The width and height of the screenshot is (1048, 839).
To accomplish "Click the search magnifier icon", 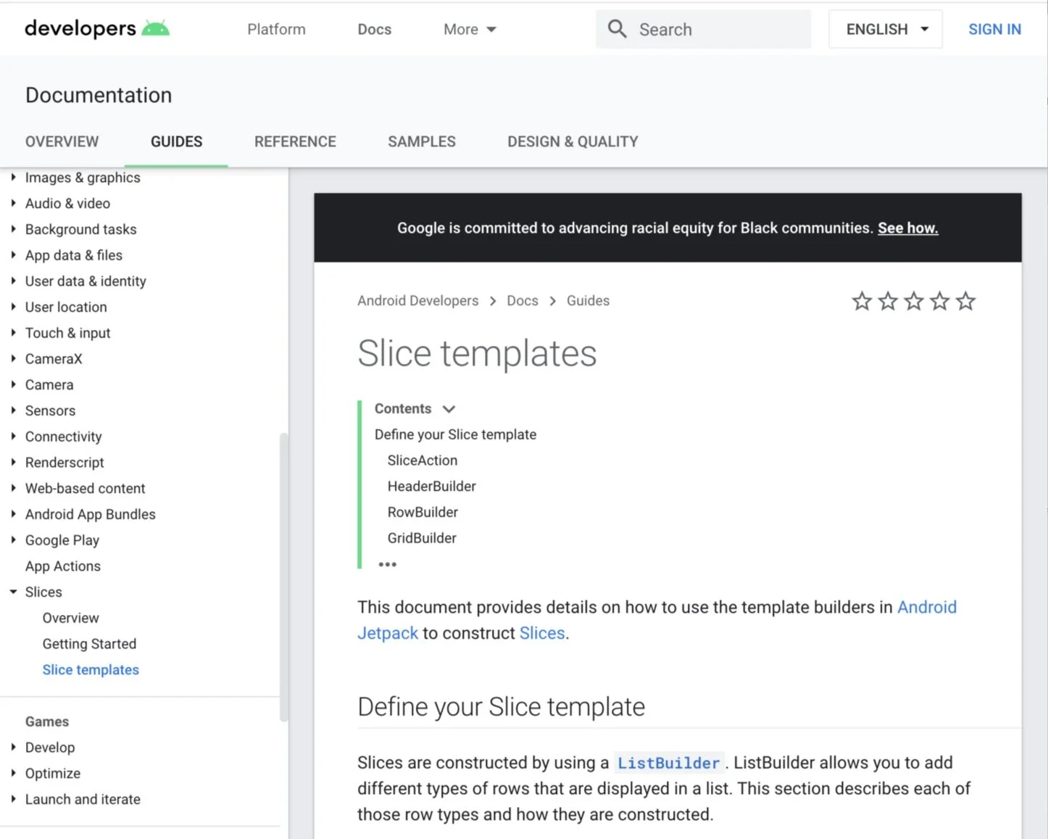I will pos(617,29).
